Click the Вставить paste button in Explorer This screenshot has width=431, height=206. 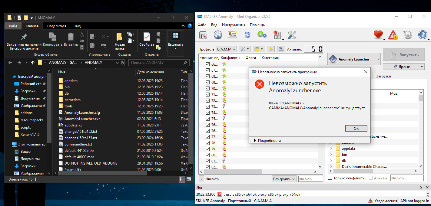coord(71,39)
